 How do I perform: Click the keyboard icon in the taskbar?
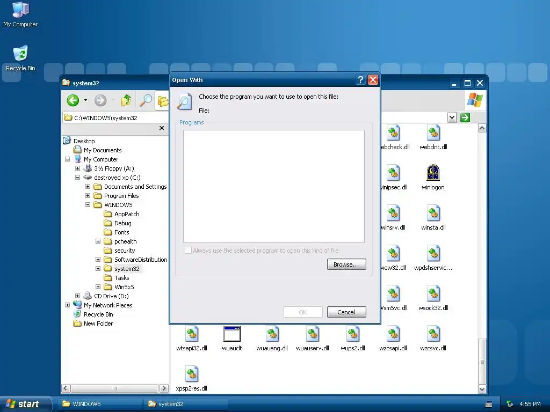(489, 404)
